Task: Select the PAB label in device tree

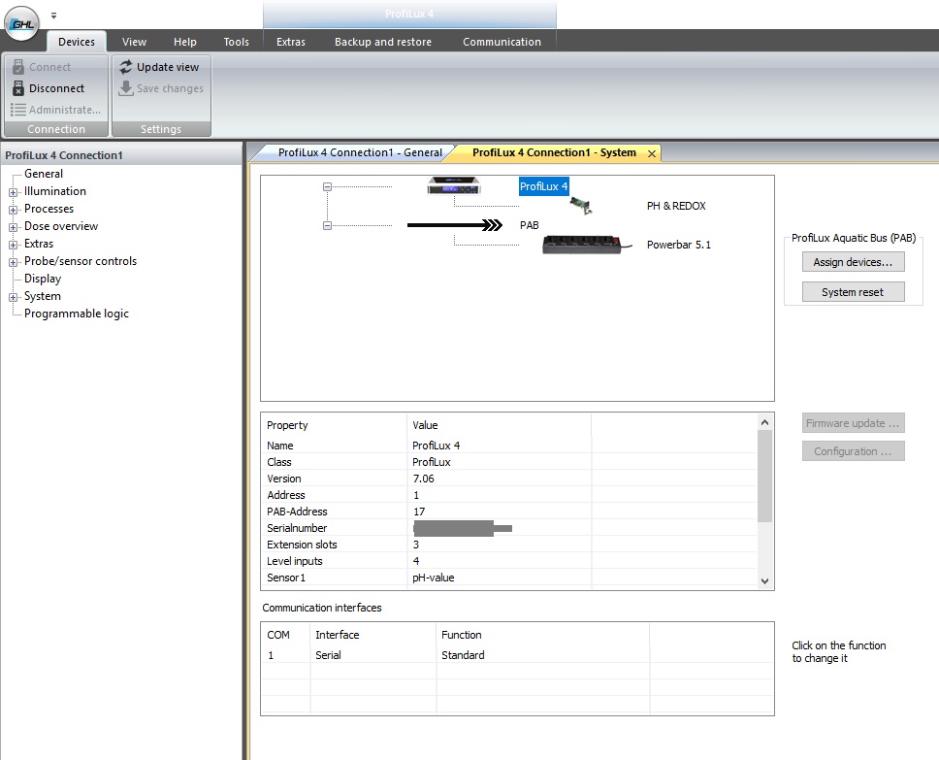Action: pos(530,225)
